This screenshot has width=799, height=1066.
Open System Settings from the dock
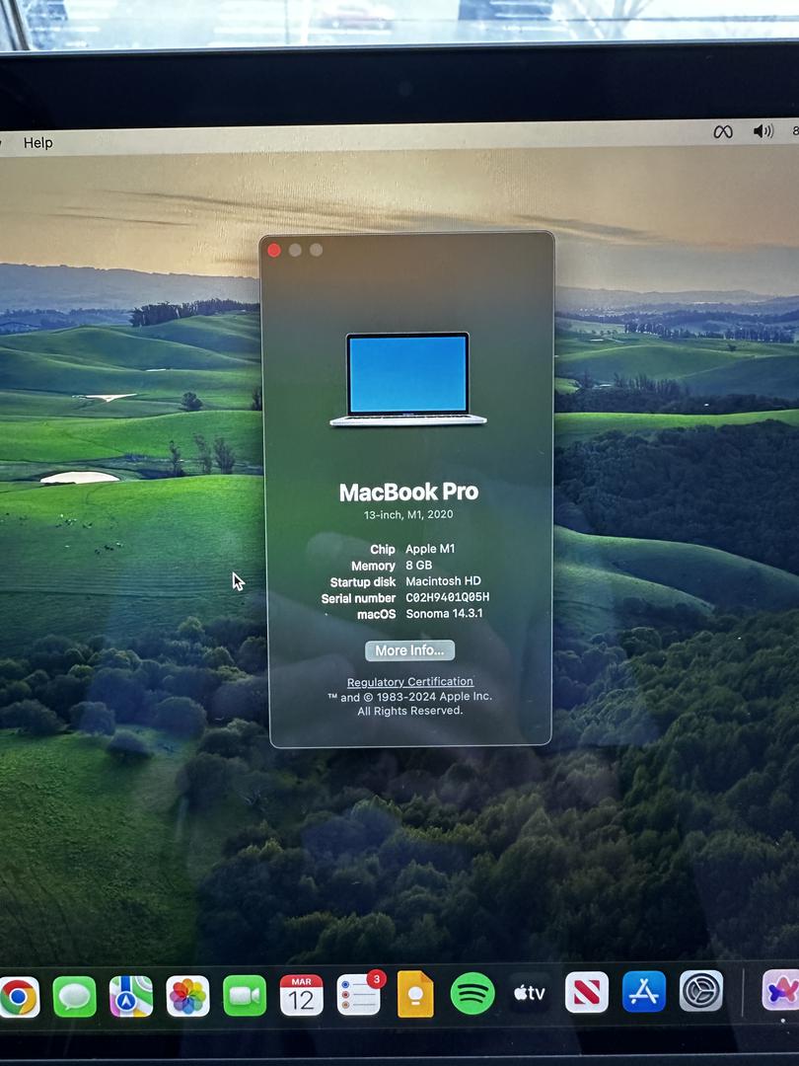click(x=701, y=991)
